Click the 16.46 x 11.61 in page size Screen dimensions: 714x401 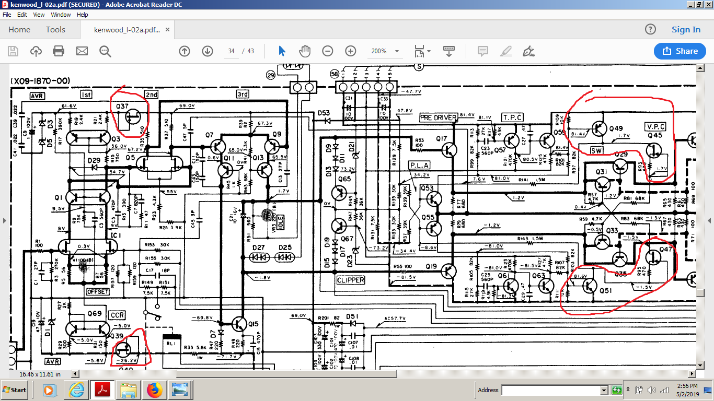pyautogui.click(x=40, y=374)
